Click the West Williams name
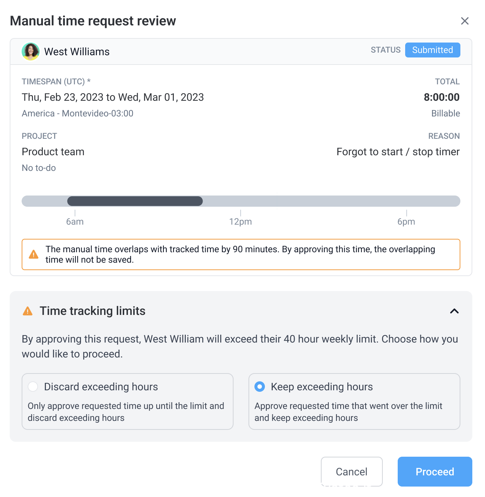 tap(77, 52)
